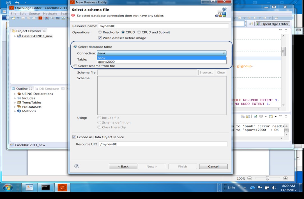Click the Print icon in the toolbar
This screenshot has width=304, height=199.
click(34, 18)
